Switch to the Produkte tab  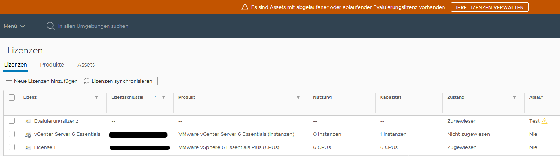click(x=52, y=65)
